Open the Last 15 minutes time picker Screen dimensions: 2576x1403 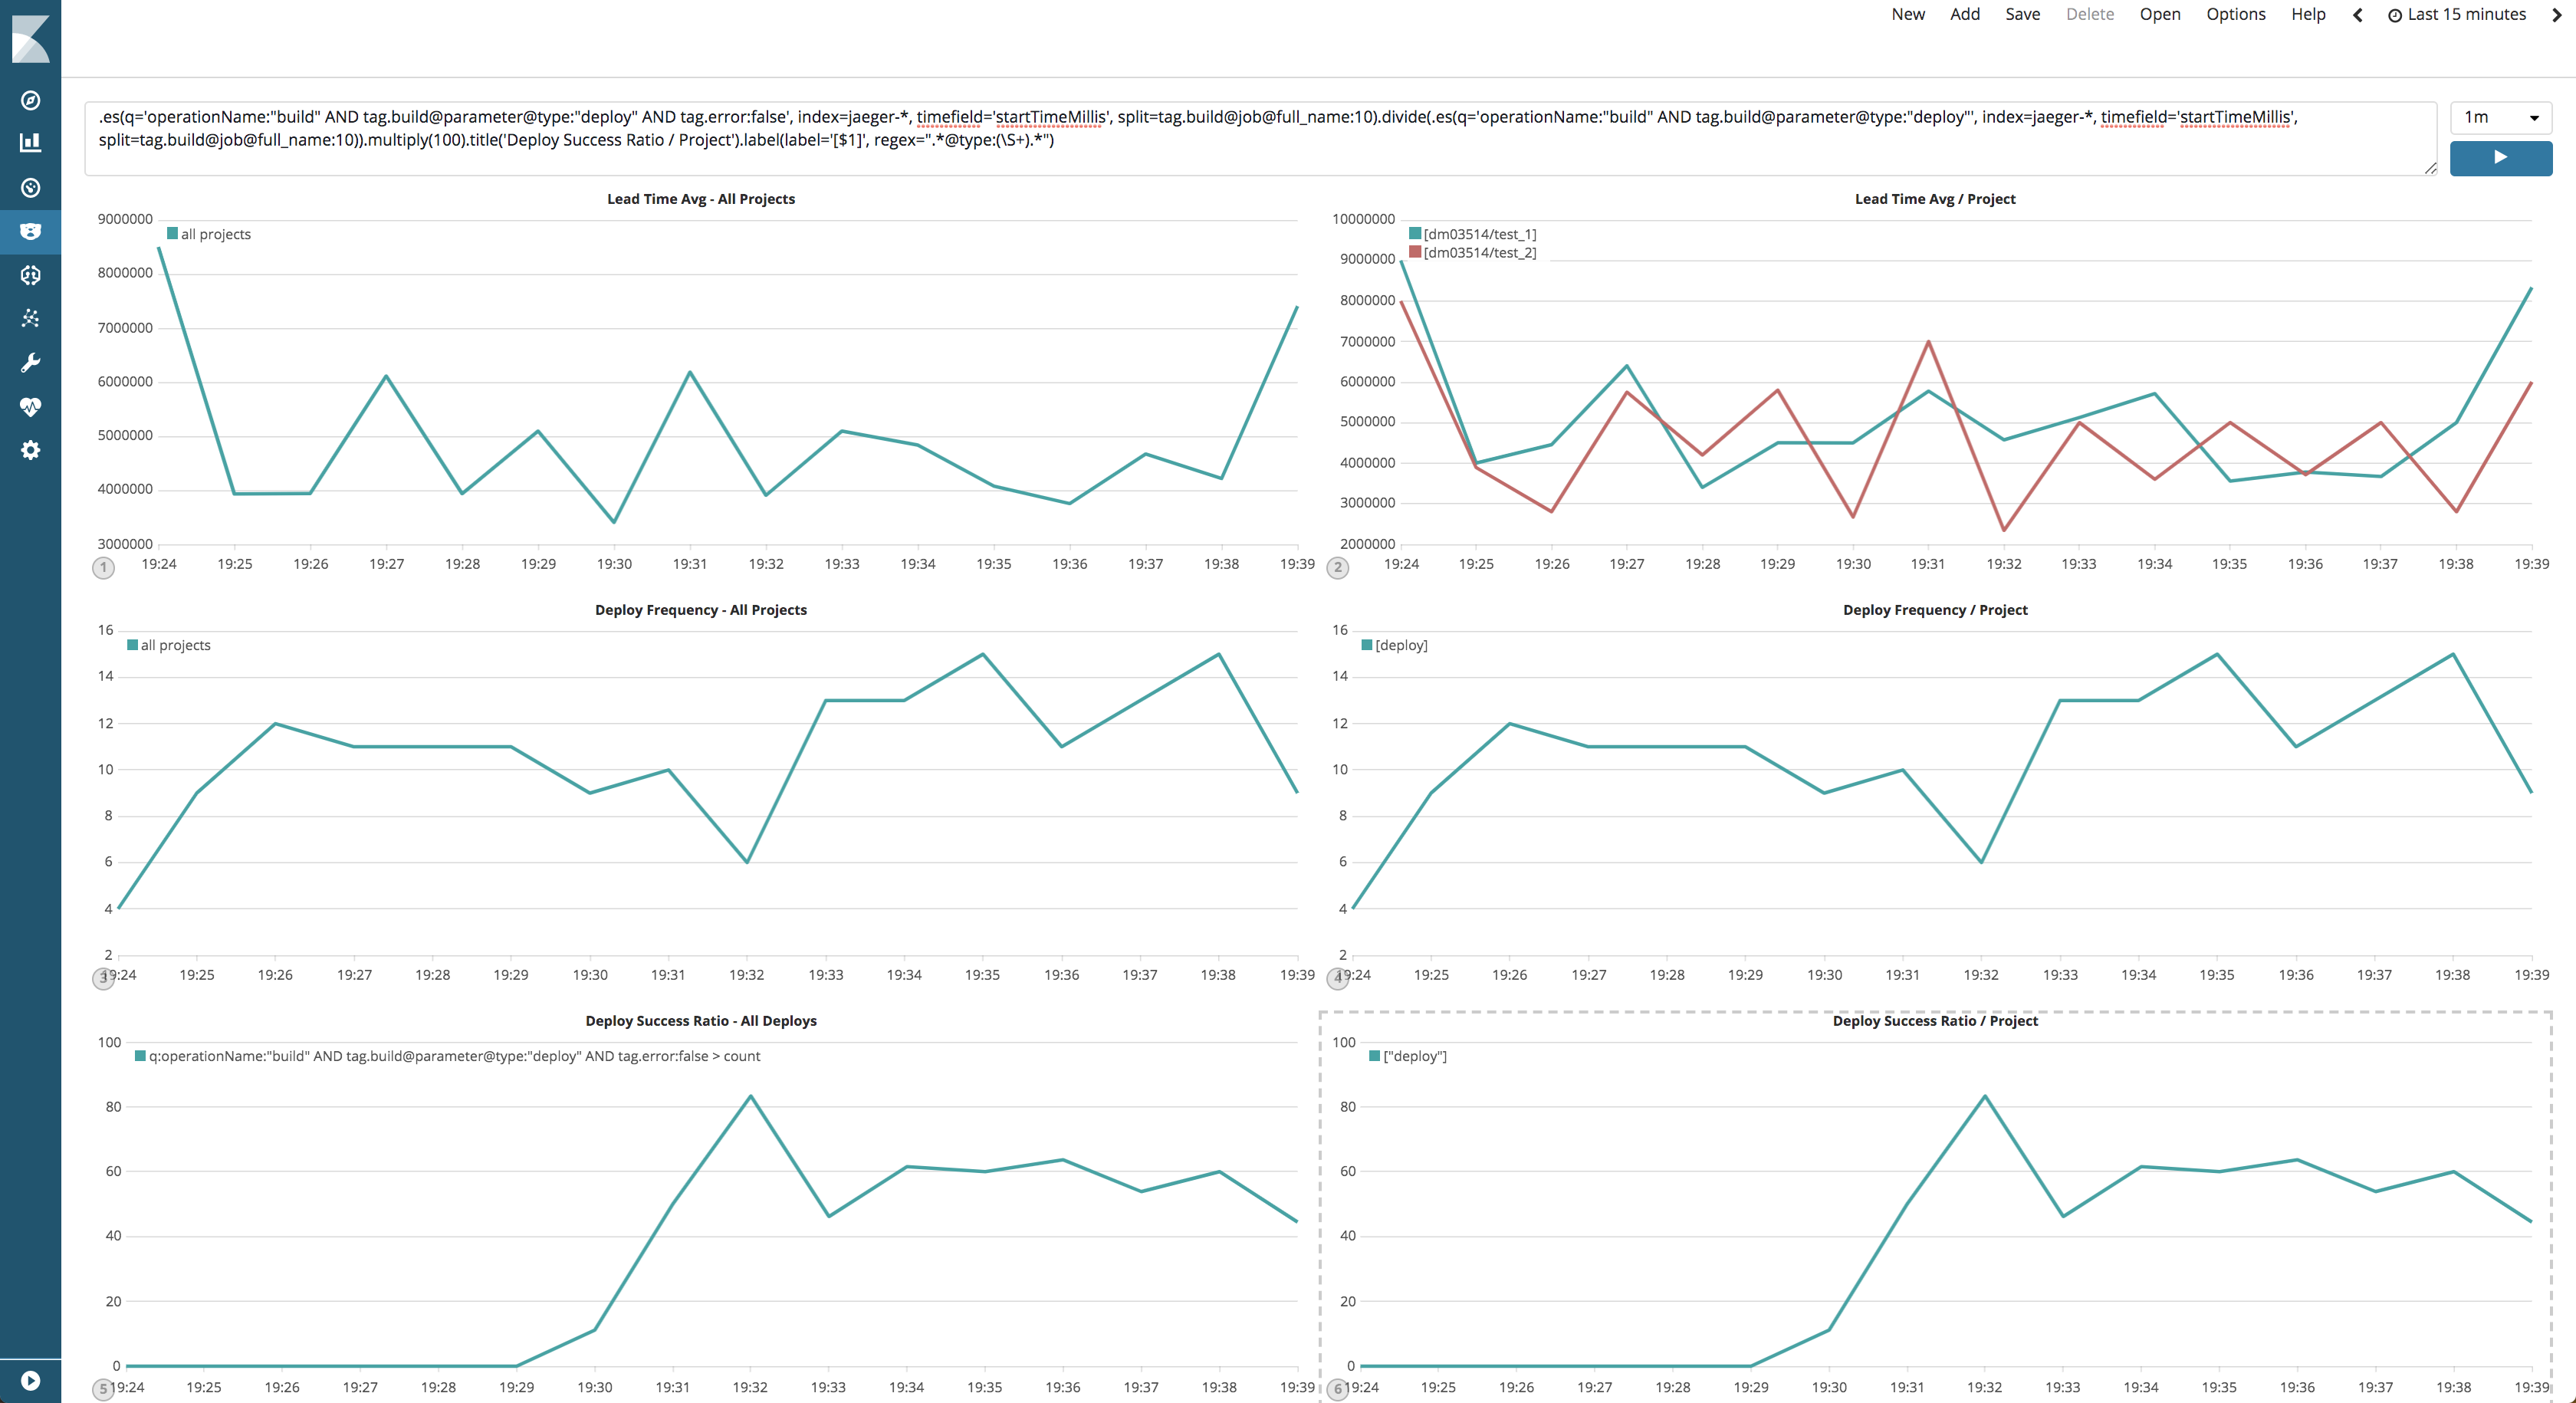point(2466,14)
